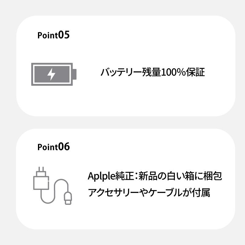Viewport: 245px width, 245px height.
Task: Click the lightning bolt inside the battery
Action: tap(51, 74)
